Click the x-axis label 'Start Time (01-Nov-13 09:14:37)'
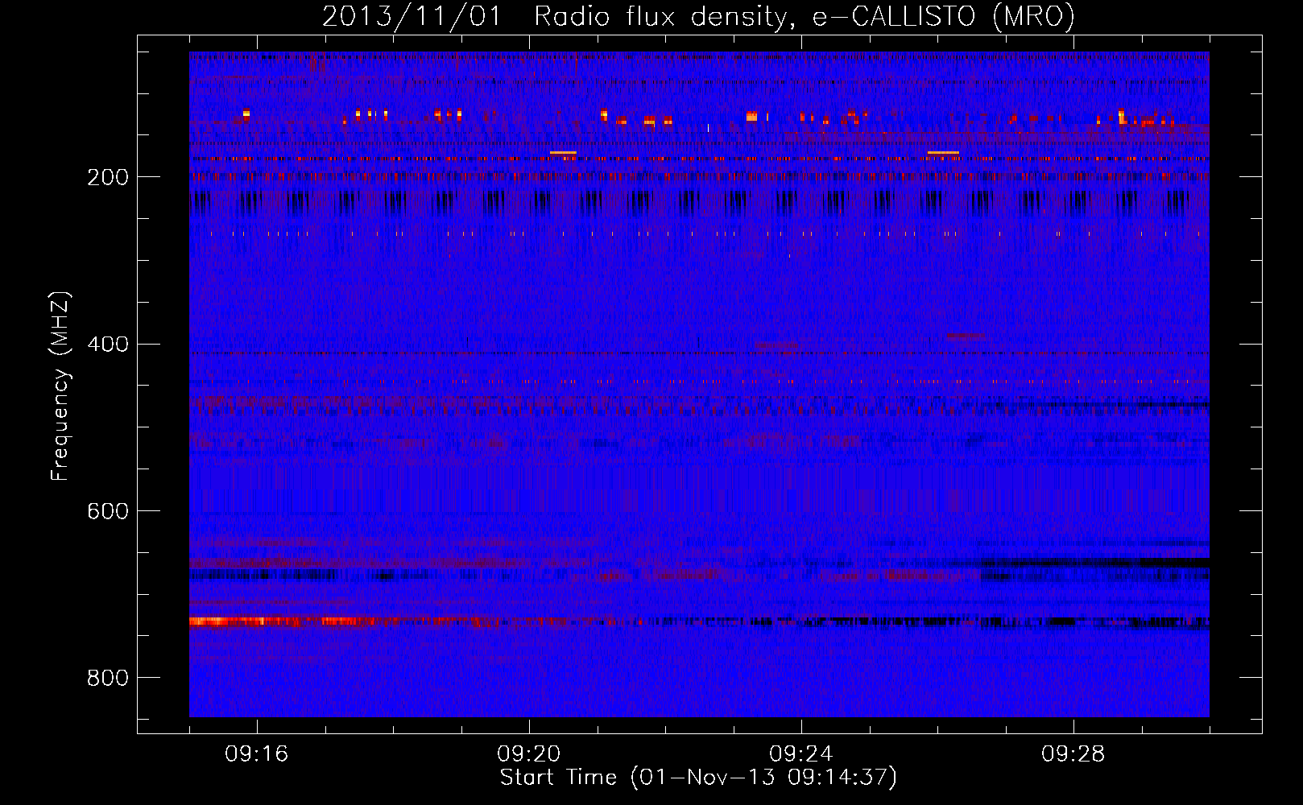 coord(698,778)
